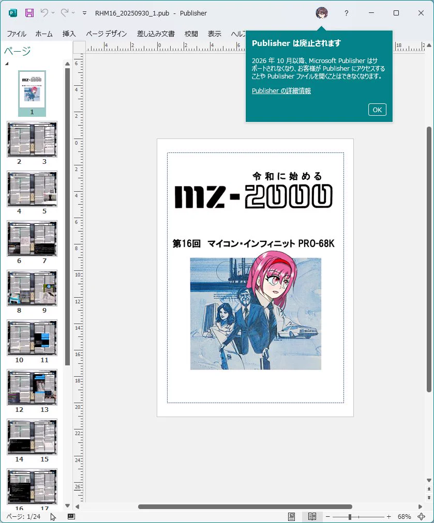Viewport: 434px width, 523px height.
Task: Select the mz-2000 logo on the page
Action: click(x=253, y=196)
